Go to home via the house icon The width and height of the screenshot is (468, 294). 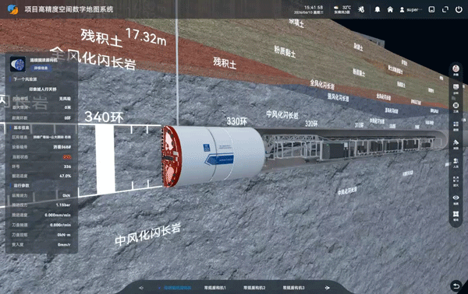pos(390,9)
